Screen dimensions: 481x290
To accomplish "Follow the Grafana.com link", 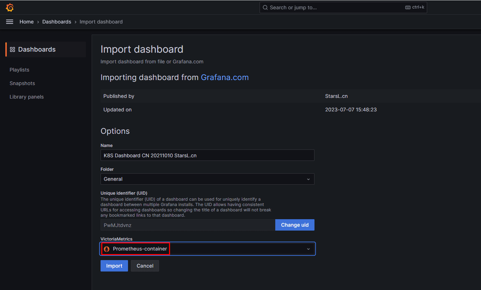I will pos(225,77).
